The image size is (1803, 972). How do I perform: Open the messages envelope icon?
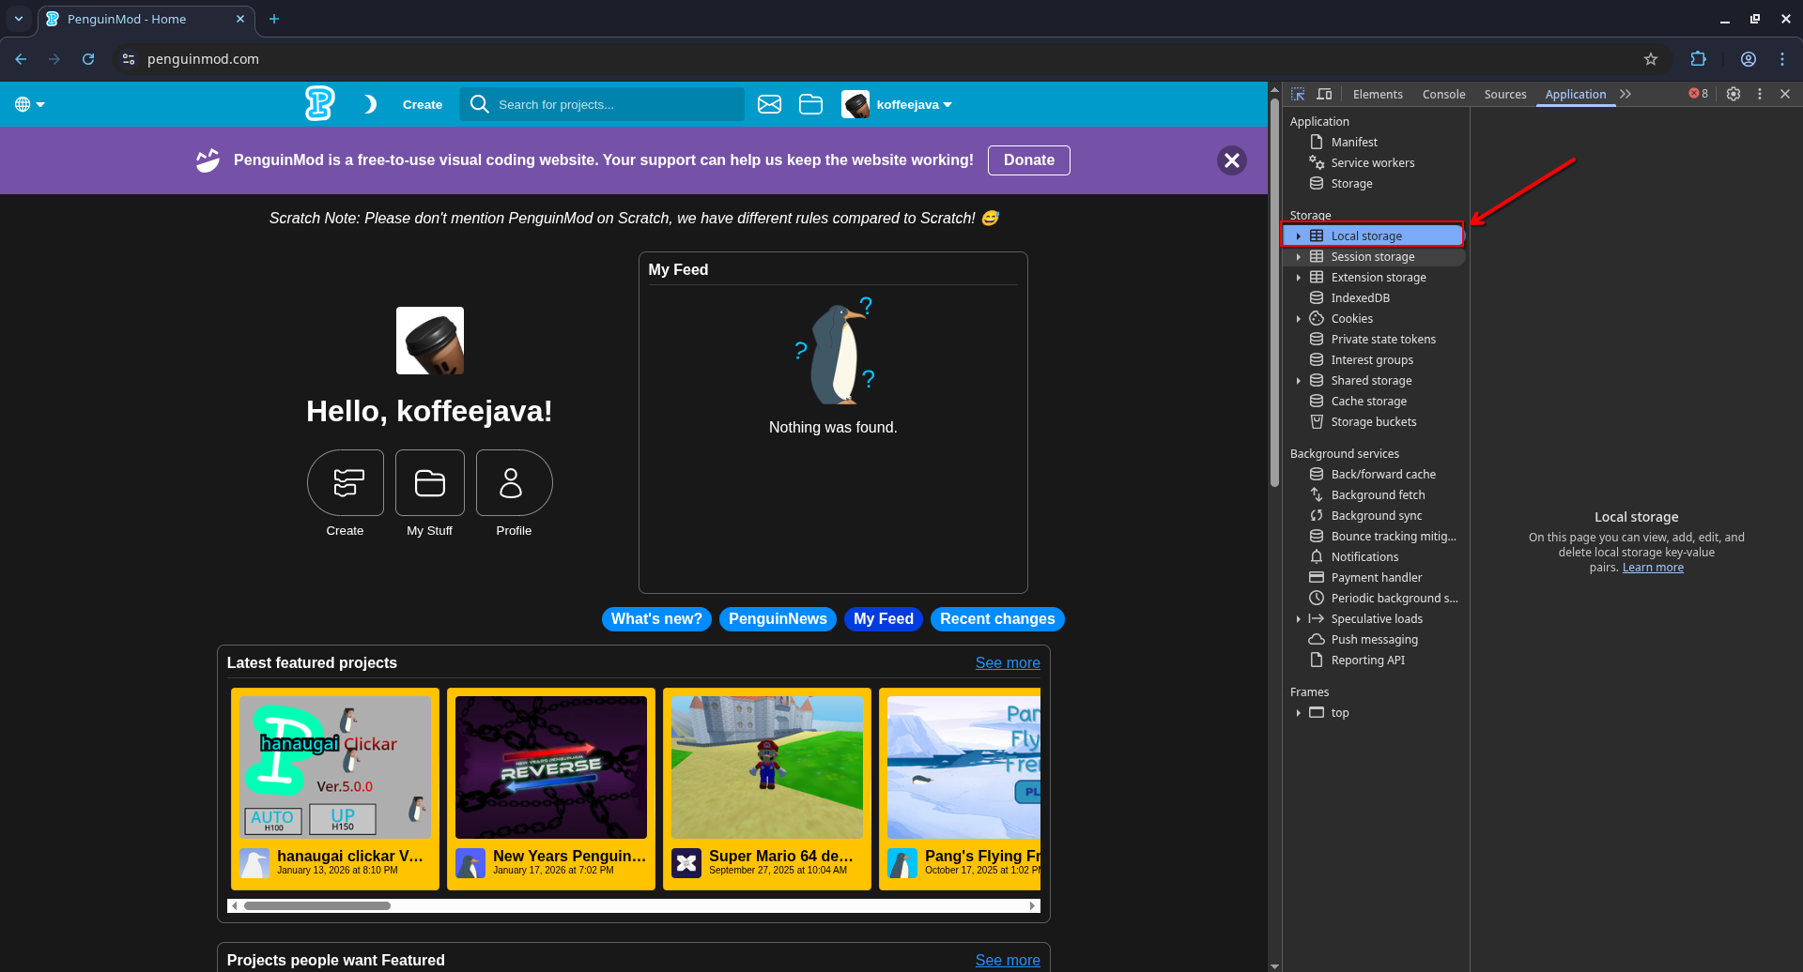click(x=769, y=104)
